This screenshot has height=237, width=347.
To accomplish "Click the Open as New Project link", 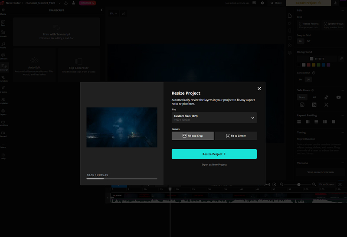I will click(x=214, y=165).
